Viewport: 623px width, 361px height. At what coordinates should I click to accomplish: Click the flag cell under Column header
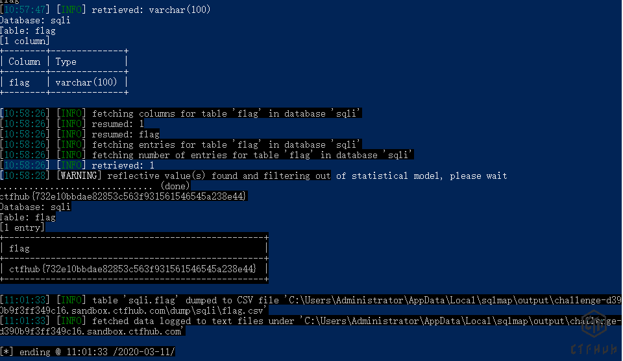[x=19, y=82]
